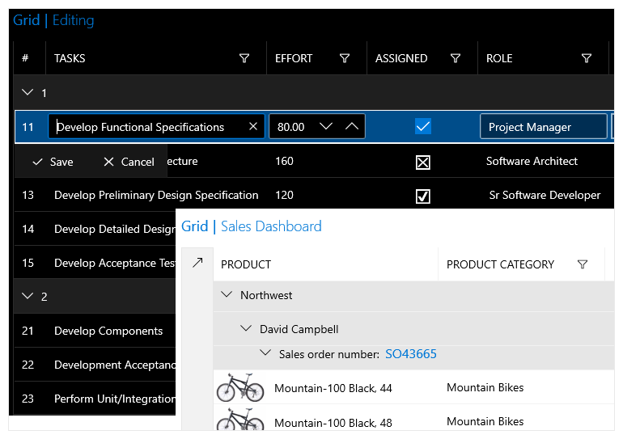
Task: Uncheck the assigned checkbox in row 11
Action: [x=422, y=127]
